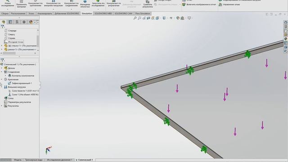Screen dimensions: 288x162
Task: Open Исследование движения 1 bottom tab
Action: [59, 160]
